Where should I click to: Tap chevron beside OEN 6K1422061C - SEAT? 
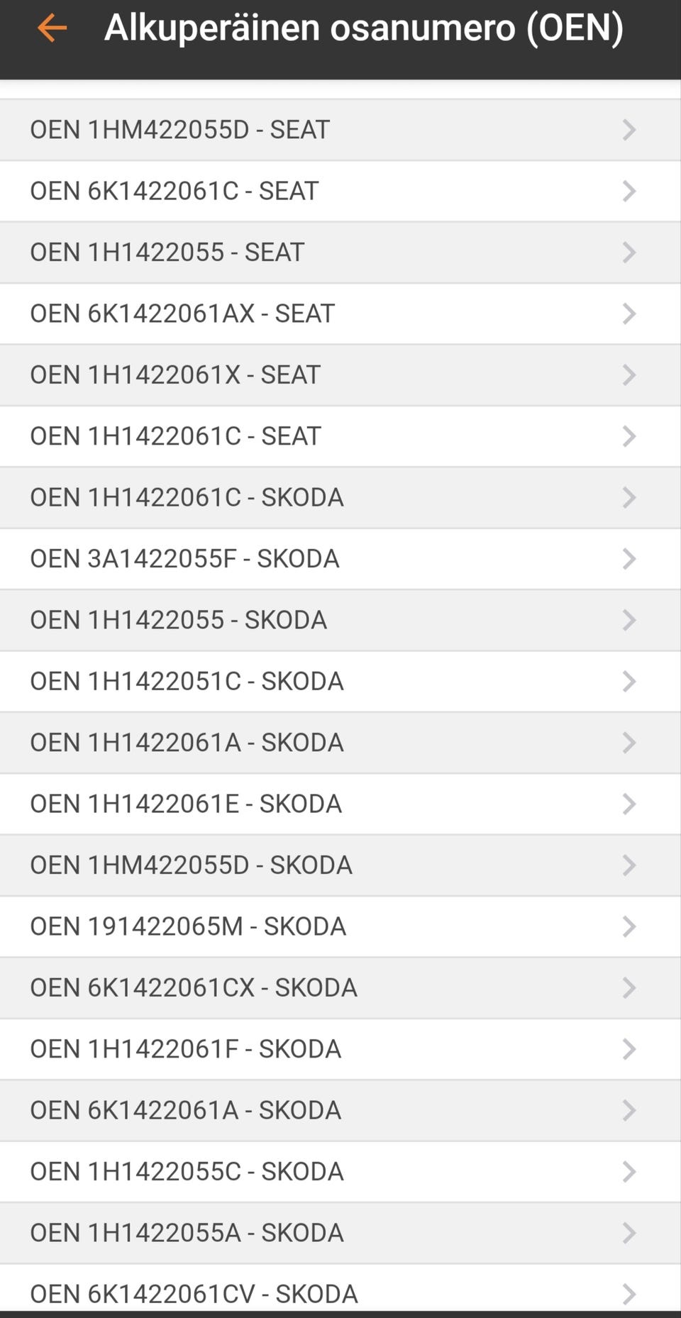[x=629, y=191]
